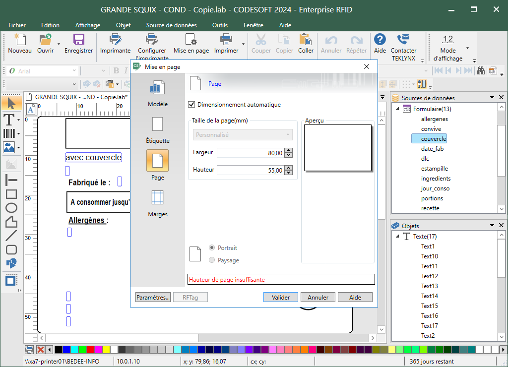Viewport: 508px width, 367px height.
Task: Click Mode d'affichage icon
Action: click(448, 40)
